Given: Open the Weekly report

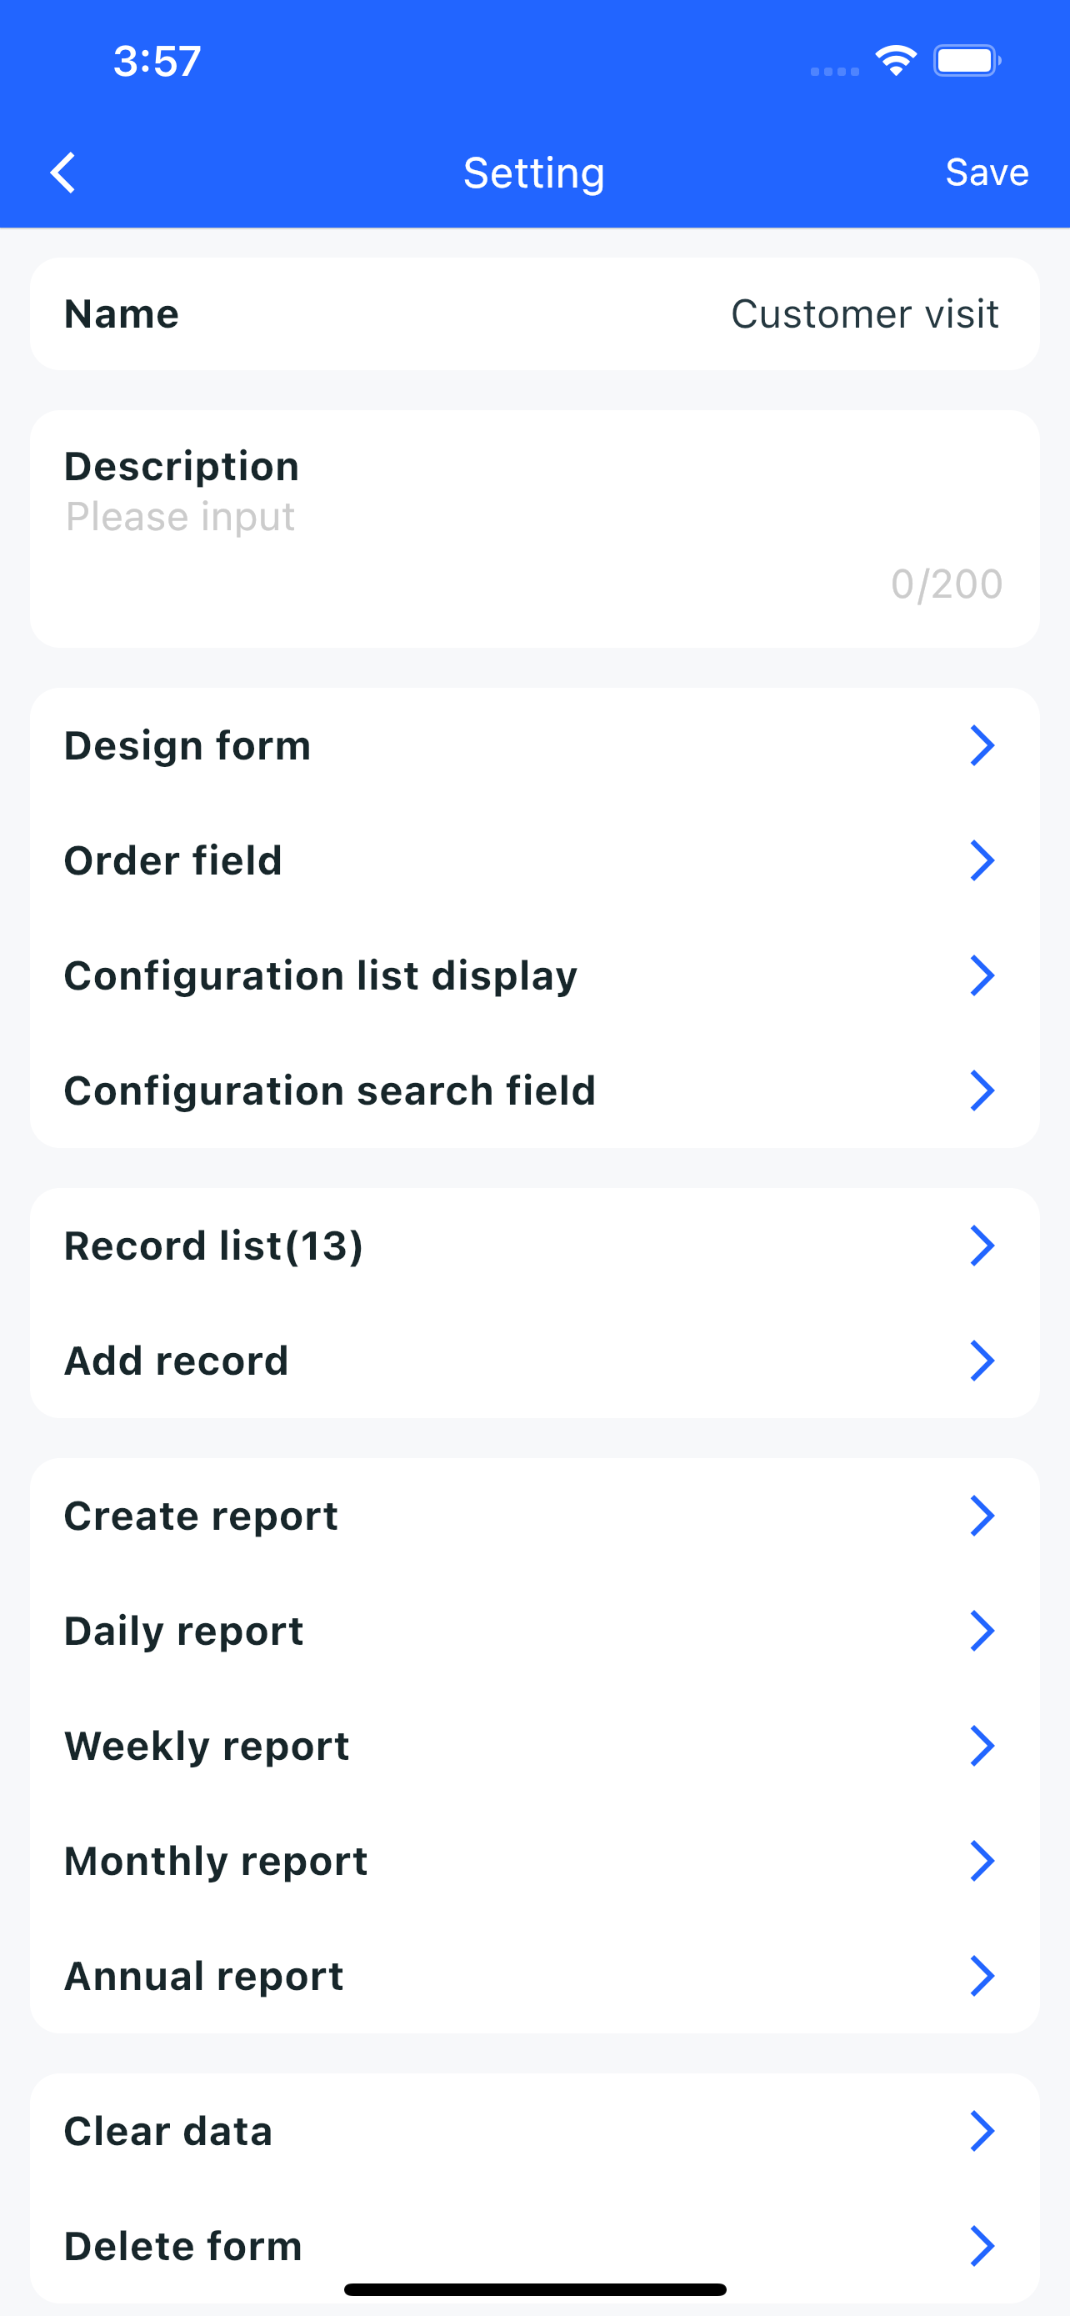Looking at the screenshot, I should (534, 1746).
